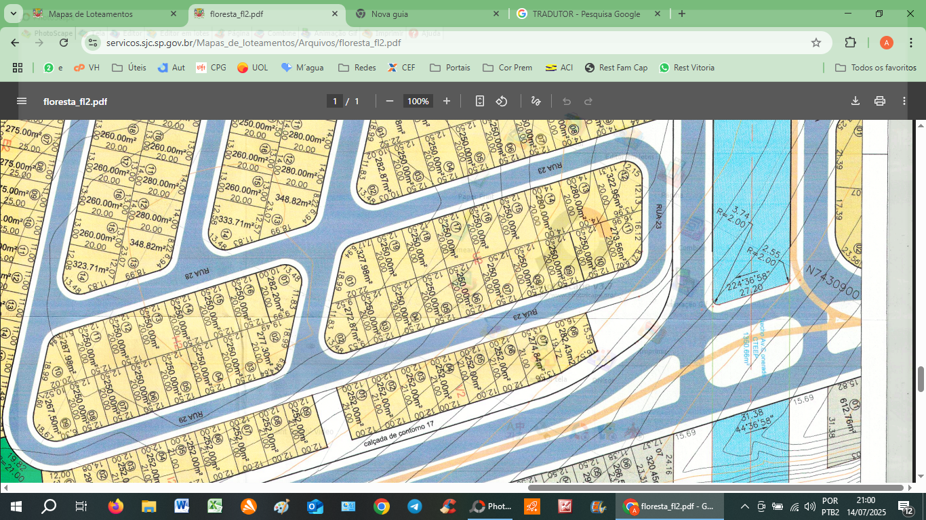Image resolution: width=926 pixels, height=520 pixels.
Task: Open the Portais bookmark folder
Action: tap(451, 68)
